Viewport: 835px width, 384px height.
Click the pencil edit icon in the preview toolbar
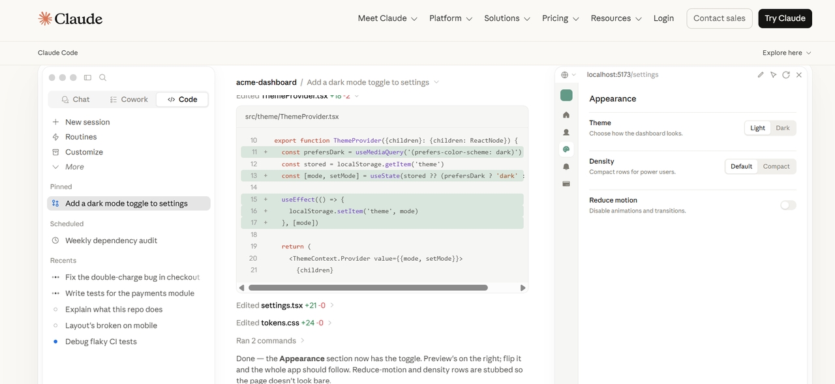point(761,75)
